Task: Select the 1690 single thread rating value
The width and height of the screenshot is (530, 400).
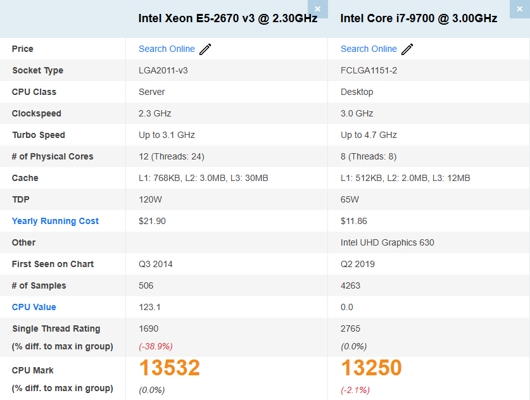Action: 148,328
